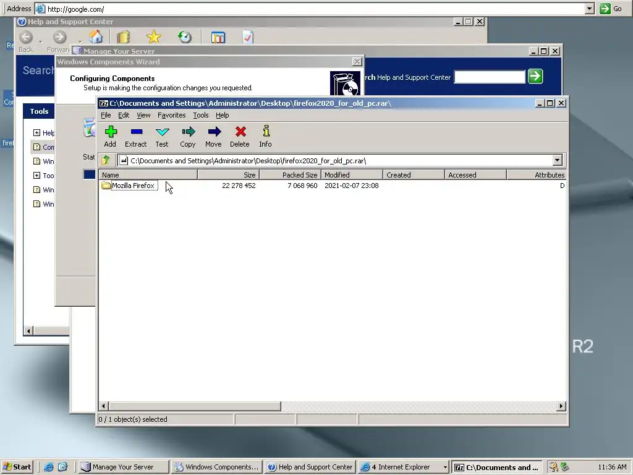This screenshot has width=633, height=475.
Task: Click the Move toolbar icon
Action: pyautogui.click(x=213, y=137)
